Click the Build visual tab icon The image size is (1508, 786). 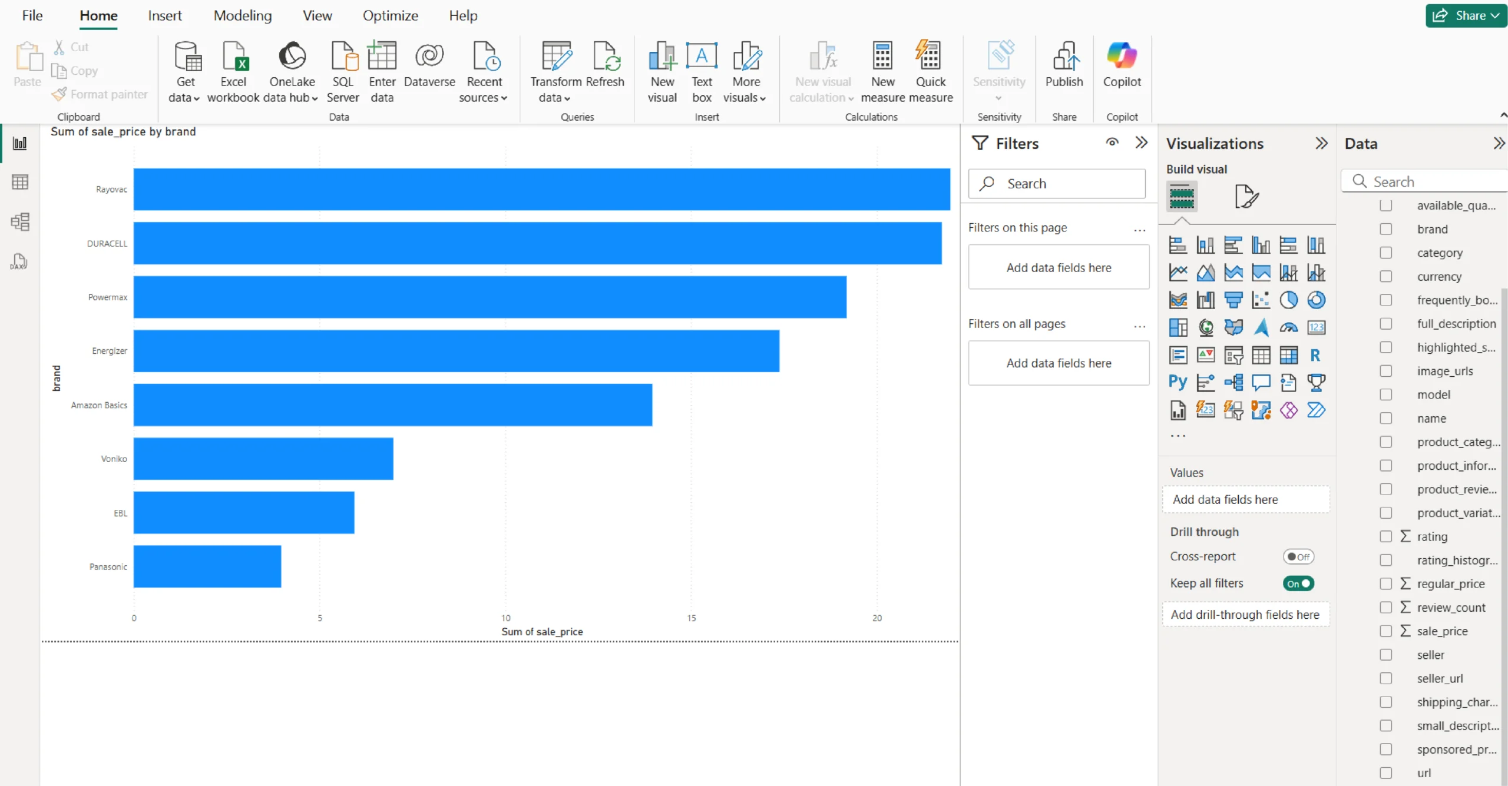[x=1182, y=196]
